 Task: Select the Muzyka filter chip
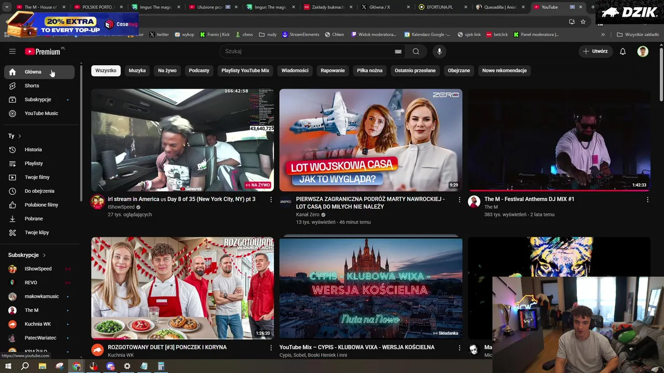pos(137,70)
